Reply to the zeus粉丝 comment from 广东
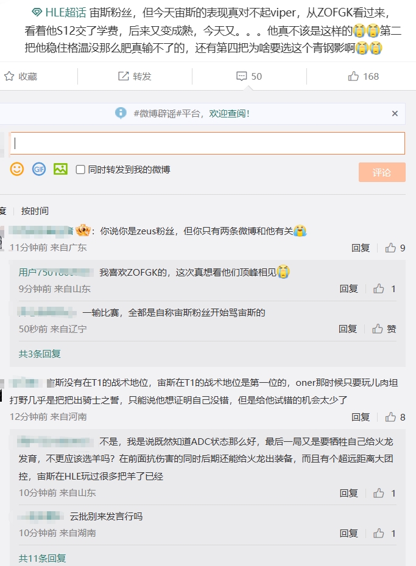Viewport: 416px width, 566px height. tap(361, 248)
